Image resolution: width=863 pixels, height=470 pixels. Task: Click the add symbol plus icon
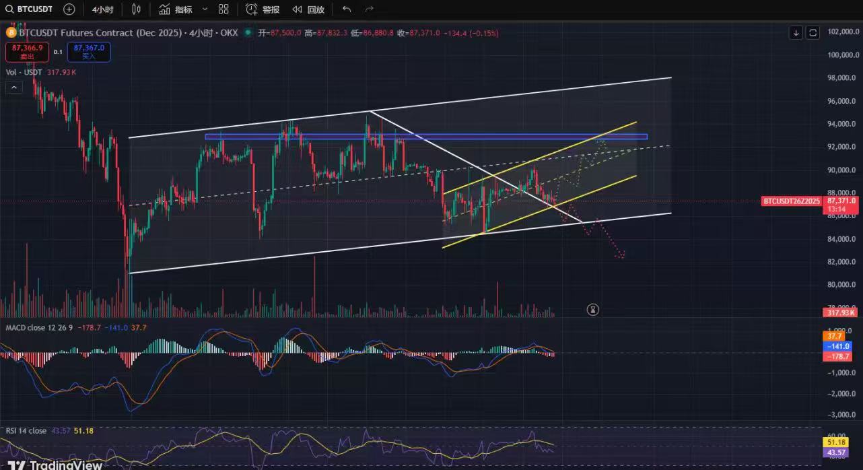pos(69,9)
